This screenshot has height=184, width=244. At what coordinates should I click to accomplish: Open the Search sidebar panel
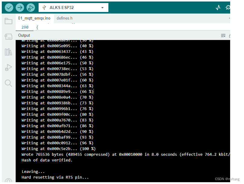8,83
